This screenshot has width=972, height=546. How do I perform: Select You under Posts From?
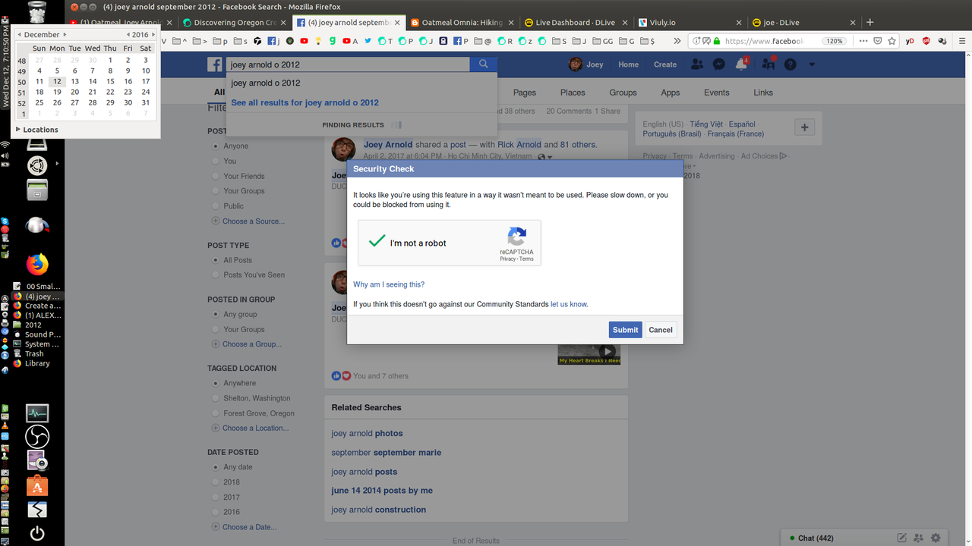(216, 161)
